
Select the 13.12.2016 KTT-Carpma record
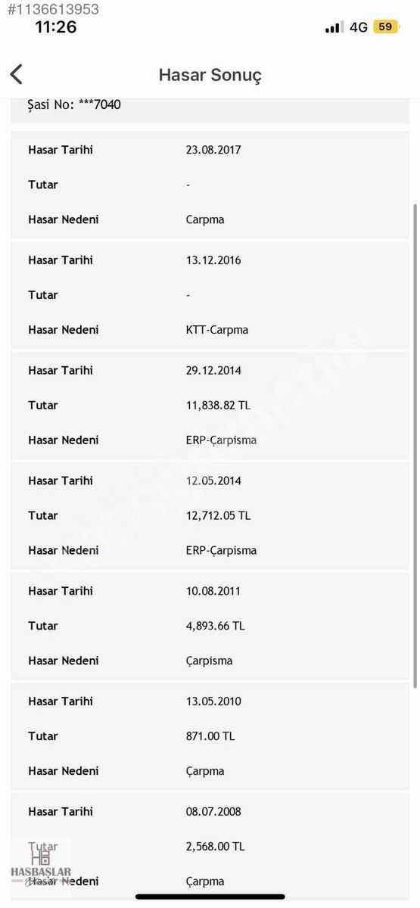210,296
